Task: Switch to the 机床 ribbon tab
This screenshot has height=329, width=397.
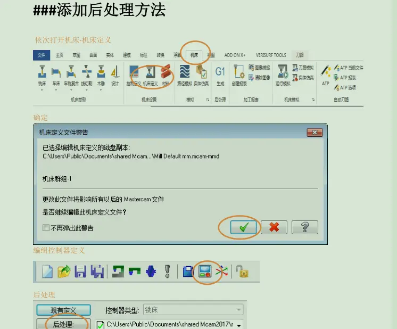Action: click(194, 55)
